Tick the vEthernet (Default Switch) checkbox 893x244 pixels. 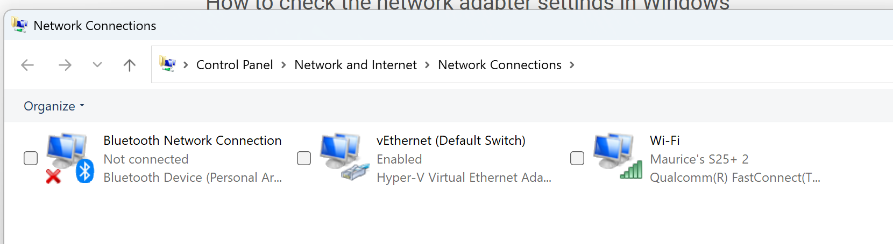tap(304, 158)
